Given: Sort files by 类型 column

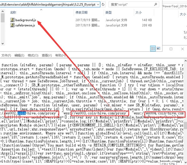Looking at the screenshot, I should [108, 12].
